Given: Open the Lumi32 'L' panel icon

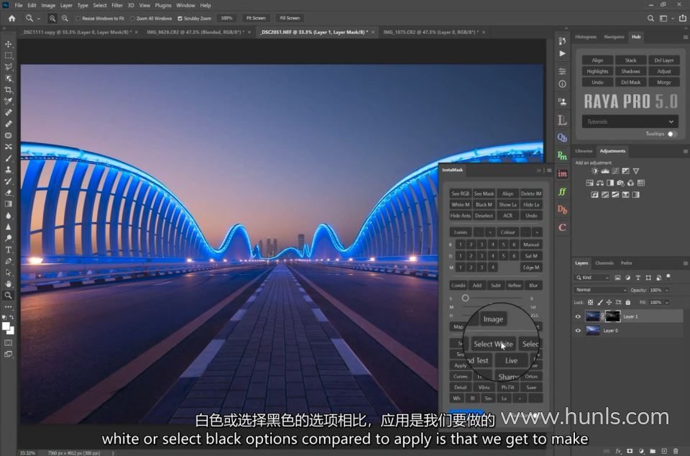Looking at the screenshot, I should pos(562,119).
